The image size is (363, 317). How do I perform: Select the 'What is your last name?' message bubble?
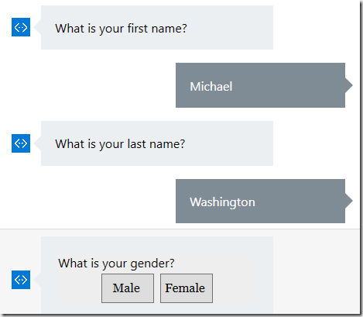point(157,143)
